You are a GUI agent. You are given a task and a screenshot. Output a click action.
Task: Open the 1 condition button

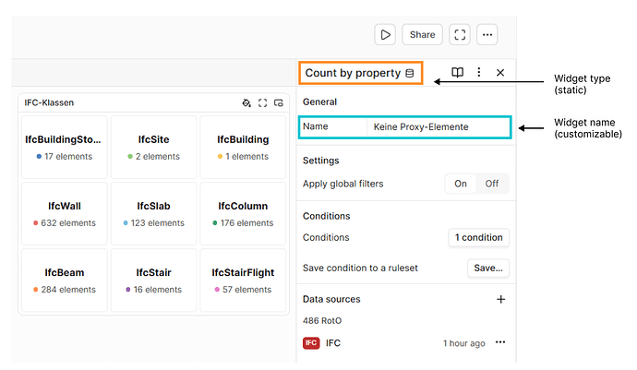click(478, 238)
